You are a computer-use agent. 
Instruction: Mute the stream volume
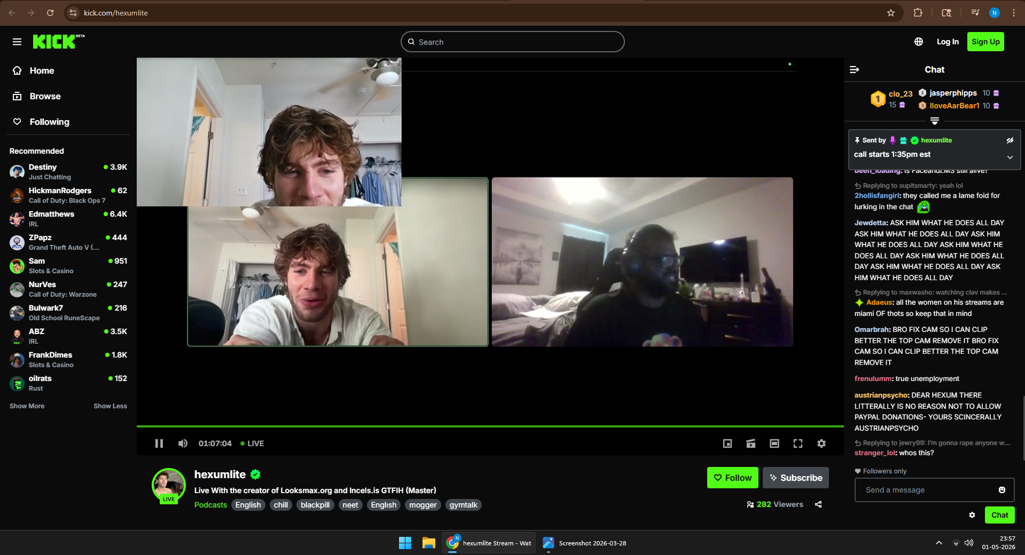pyautogui.click(x=183, y=443)
